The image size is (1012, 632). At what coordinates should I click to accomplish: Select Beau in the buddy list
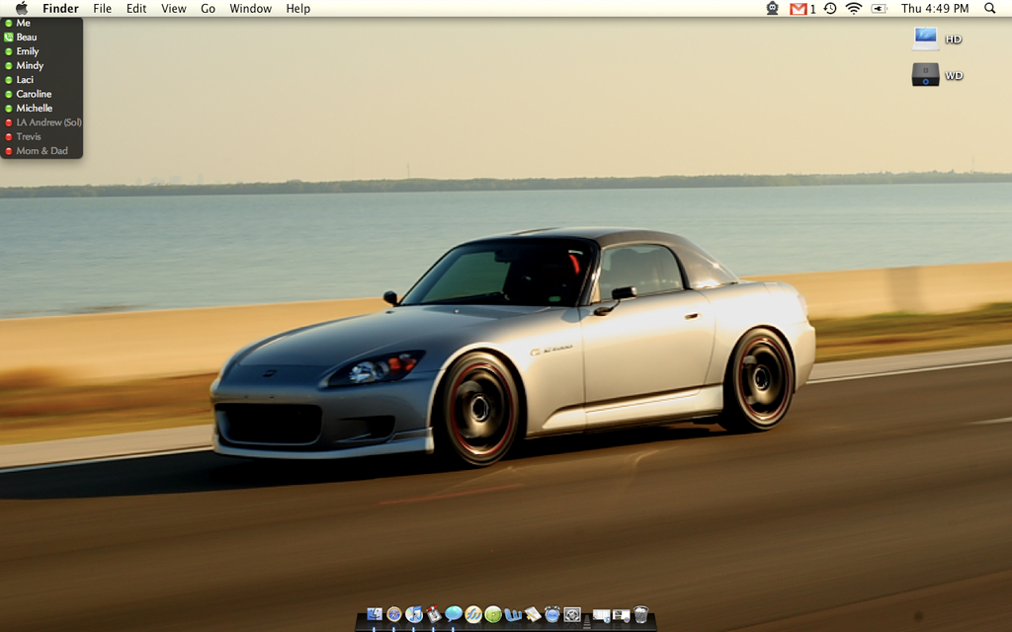[x=27, y=38]
